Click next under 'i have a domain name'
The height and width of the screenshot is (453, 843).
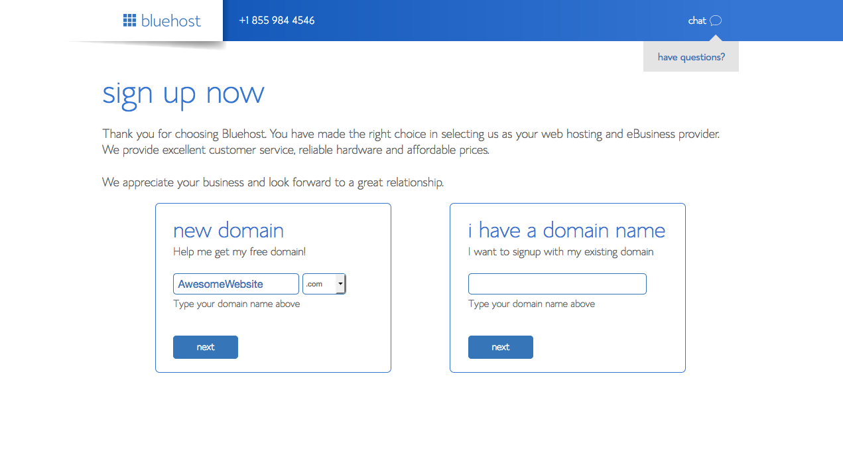pos(501,347)
